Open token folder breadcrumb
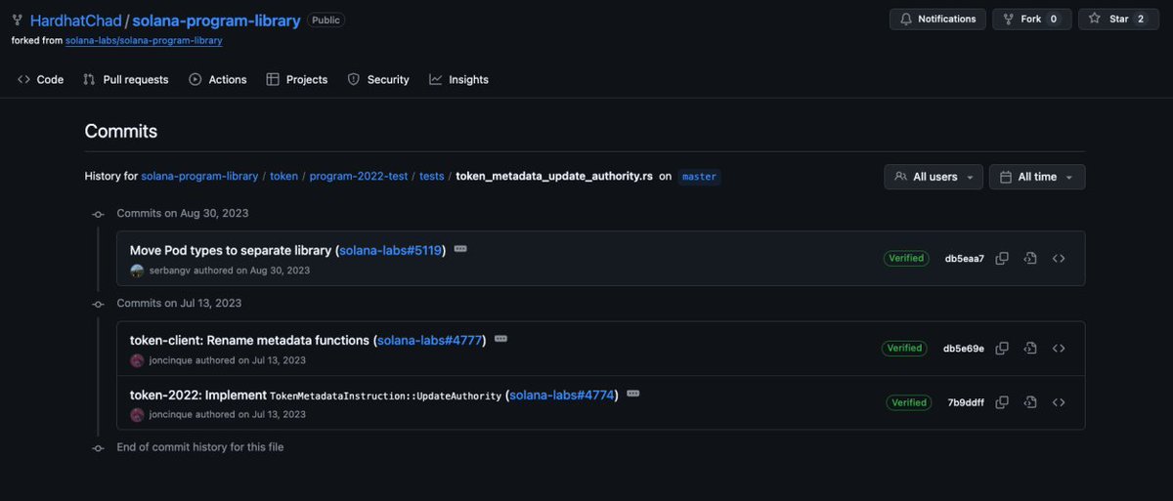 [283, 177]
